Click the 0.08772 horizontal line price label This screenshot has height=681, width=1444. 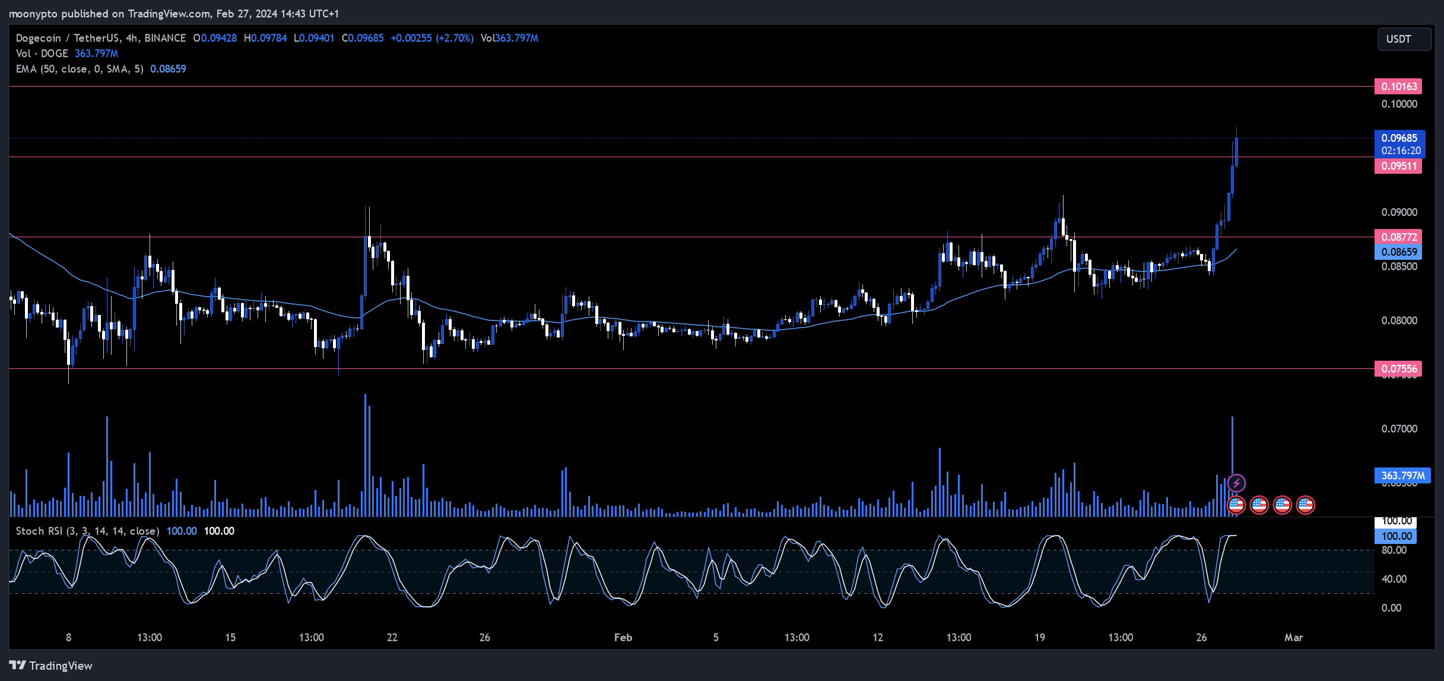pos(1398,237)
